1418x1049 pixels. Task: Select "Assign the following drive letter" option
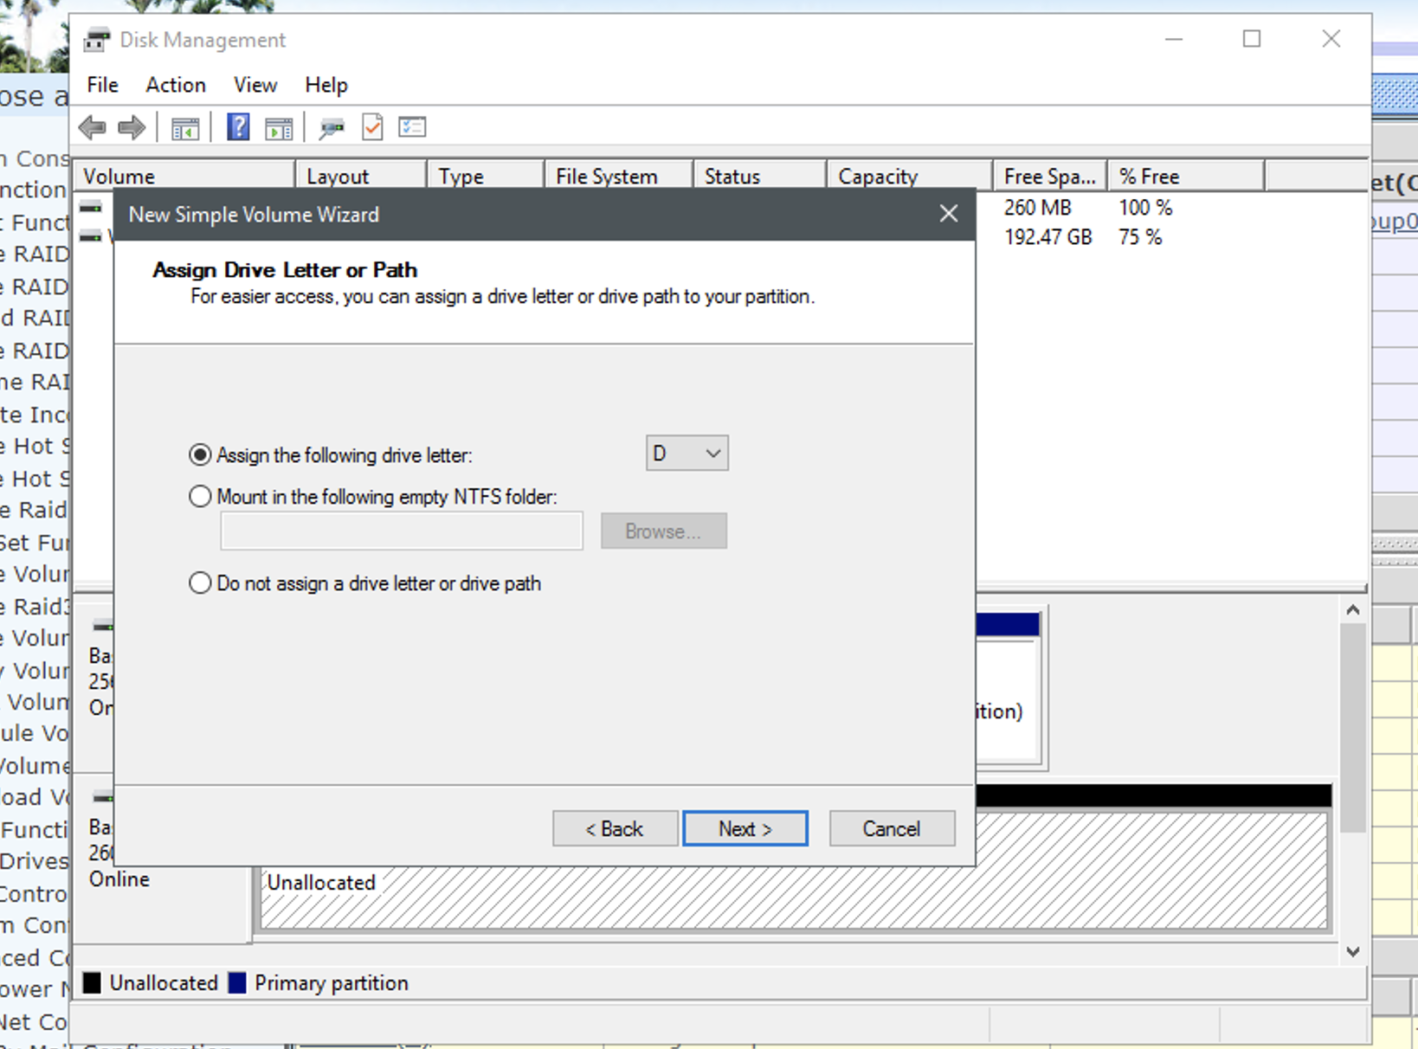tap(200, 455)
